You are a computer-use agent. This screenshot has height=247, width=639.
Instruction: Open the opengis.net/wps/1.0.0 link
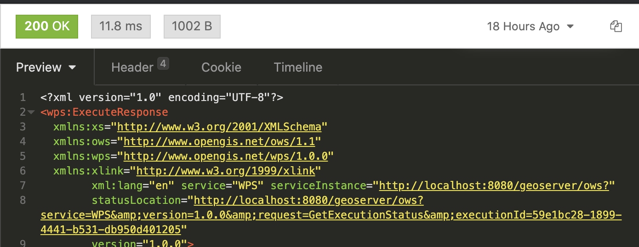[x=225, y=156]
